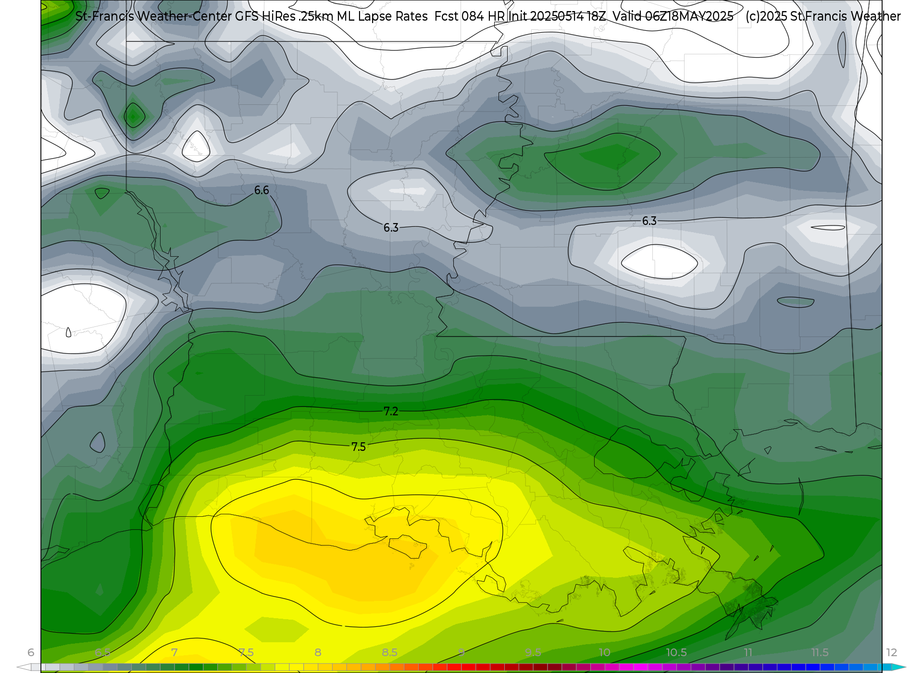Viewport: 923px width, 673px height.
Task: Click the blue colorbar segment below the 11.5 tick
Action: tap(827, 667)
